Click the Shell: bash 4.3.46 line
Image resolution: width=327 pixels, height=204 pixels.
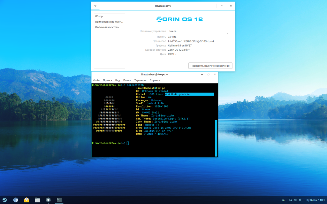[x=150, y=103]
